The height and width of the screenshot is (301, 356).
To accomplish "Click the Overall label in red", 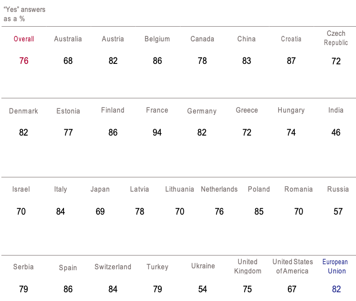I will click(24, 39).
